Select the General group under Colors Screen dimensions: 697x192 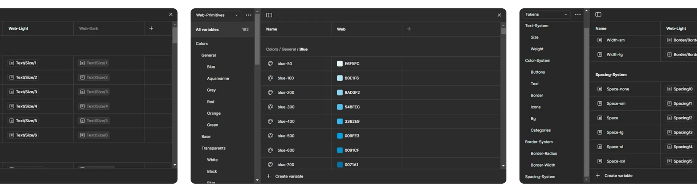(x=208, y=55)
